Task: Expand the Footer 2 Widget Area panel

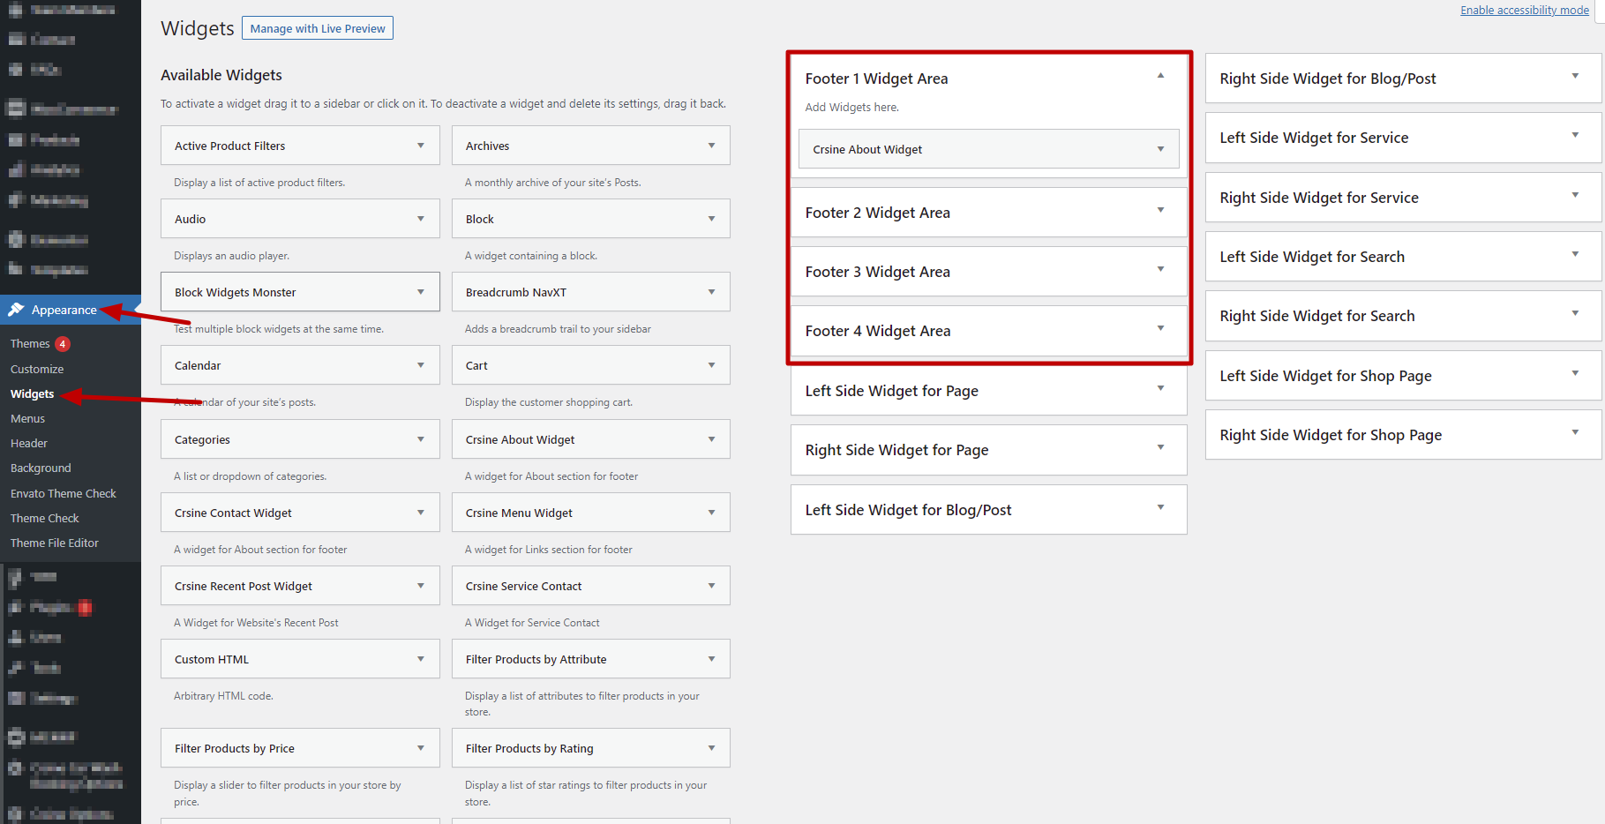Action: pos(1160,210)
